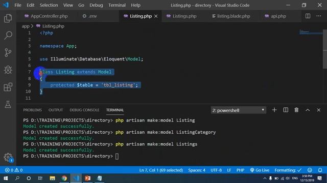Open the terminal selector dropdown '2: powershell'
This screenshot has width=327, height=183.
click(239, 110)
